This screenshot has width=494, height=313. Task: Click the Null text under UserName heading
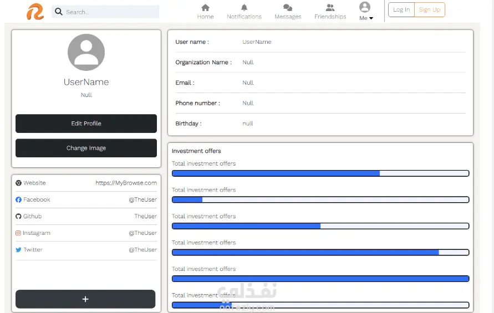86,95
